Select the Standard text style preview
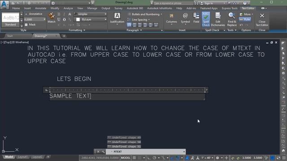The image size is (287, 161). coord(10,20)
